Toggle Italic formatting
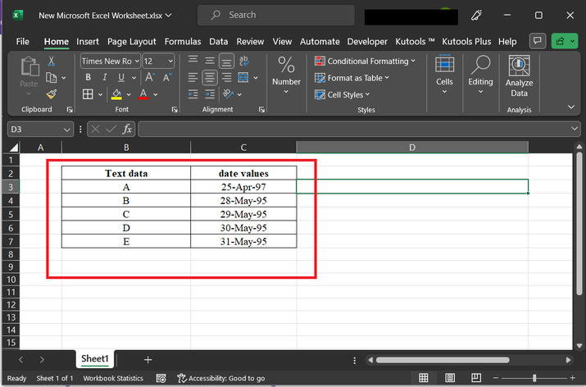 [x=103, y=78]
